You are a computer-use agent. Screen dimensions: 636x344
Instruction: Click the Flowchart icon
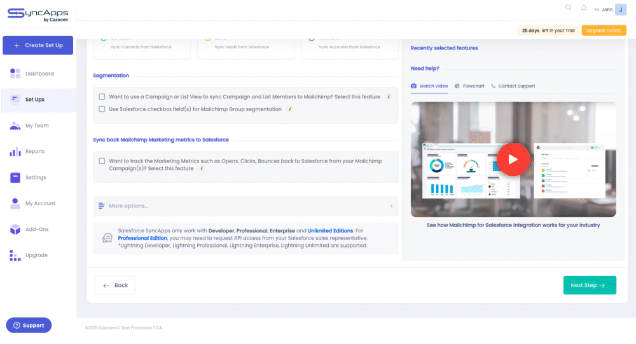coord(457,86)
